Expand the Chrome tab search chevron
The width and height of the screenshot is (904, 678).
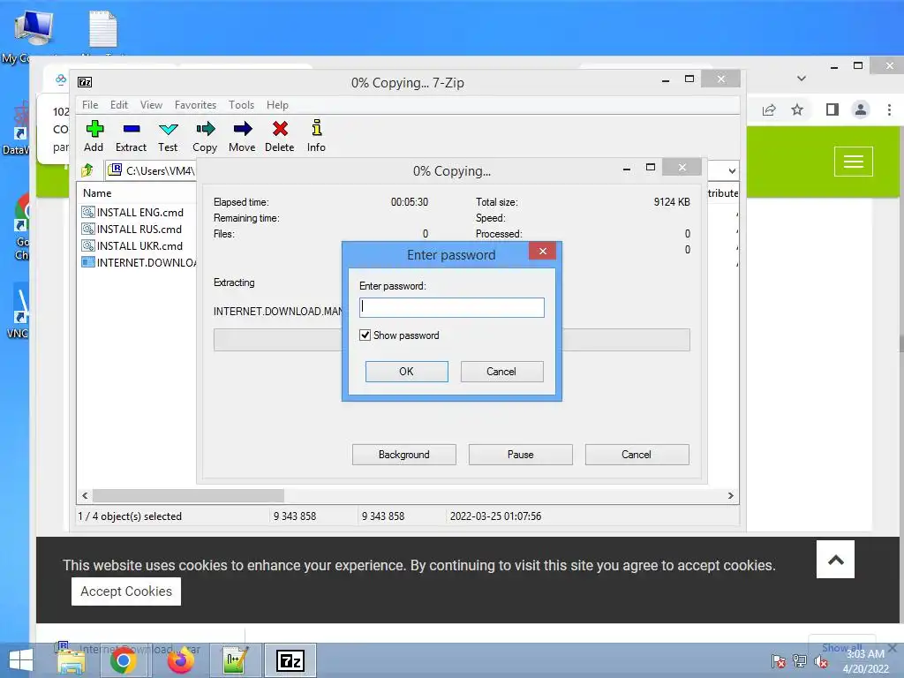coord(802,79)
